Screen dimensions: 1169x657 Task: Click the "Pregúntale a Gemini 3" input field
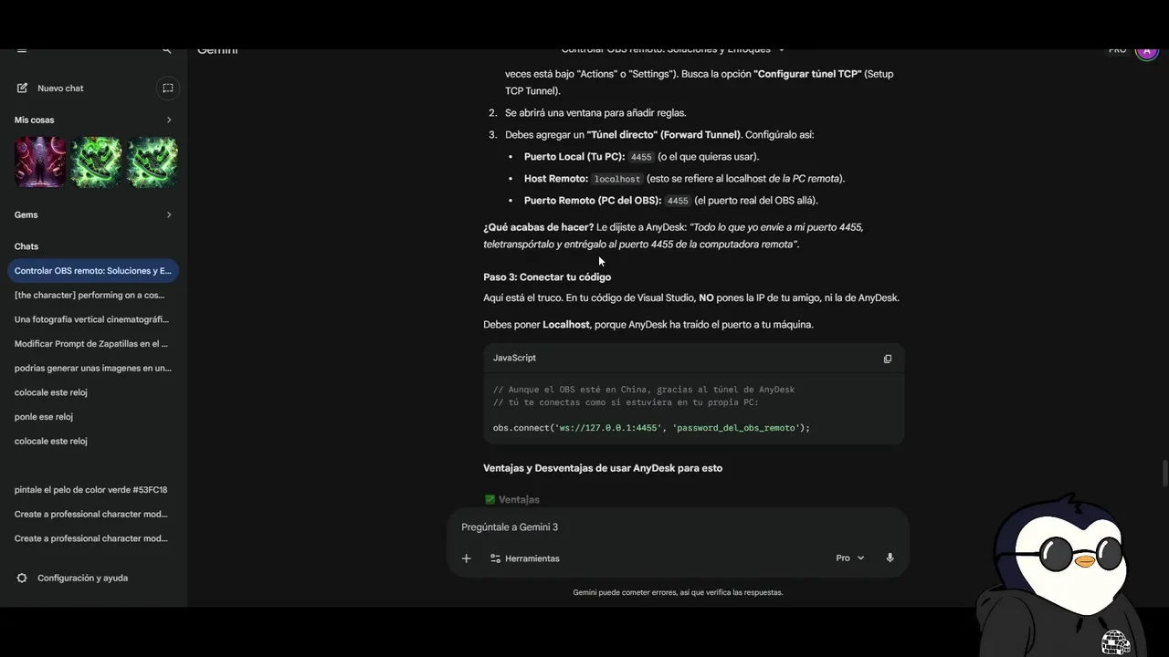click(676, 527)
